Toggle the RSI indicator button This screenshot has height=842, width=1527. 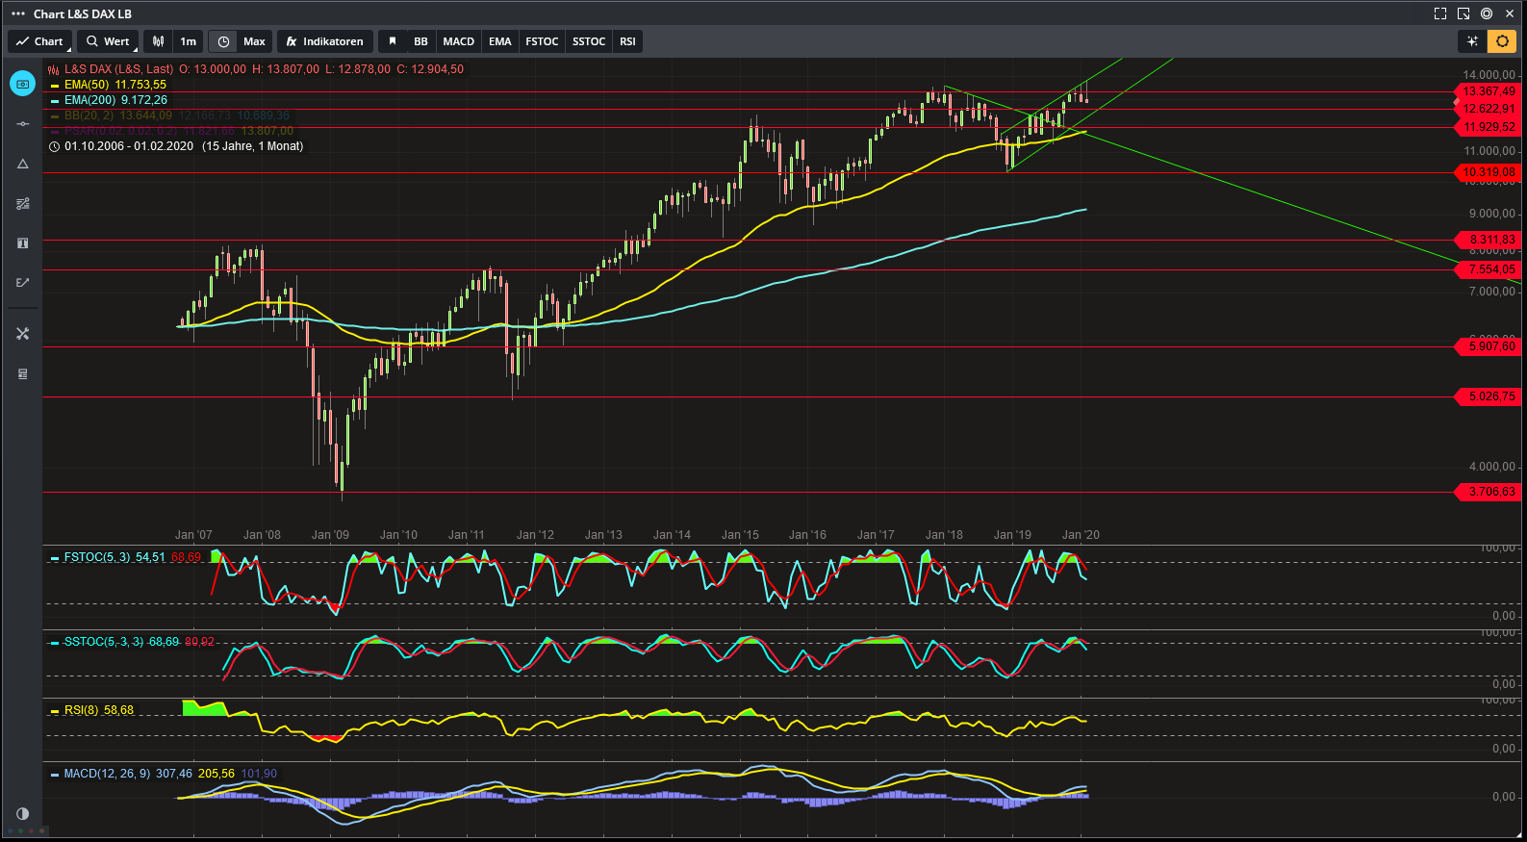pyautogui.click(x=627, y=41)
